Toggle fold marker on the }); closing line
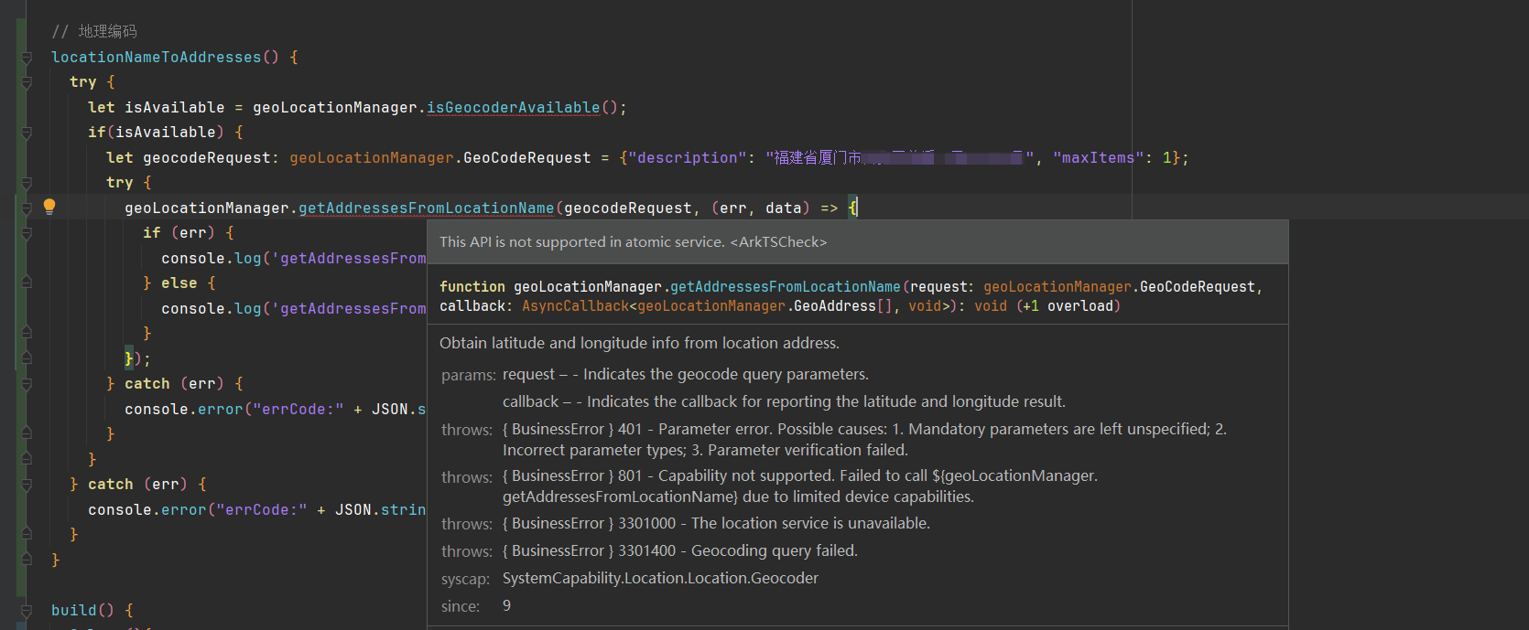Screen dimensions: 1529x630 tap(27, 358)
